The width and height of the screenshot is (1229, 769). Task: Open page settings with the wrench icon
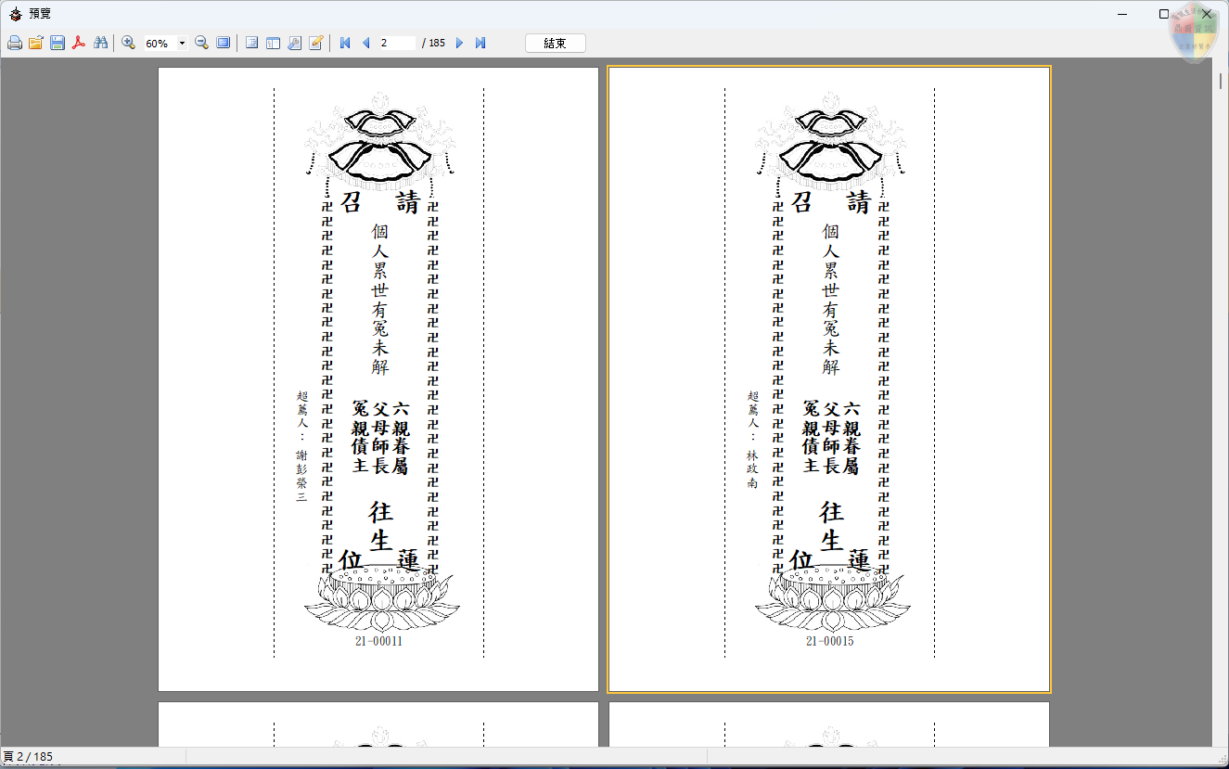pos(294,44)
